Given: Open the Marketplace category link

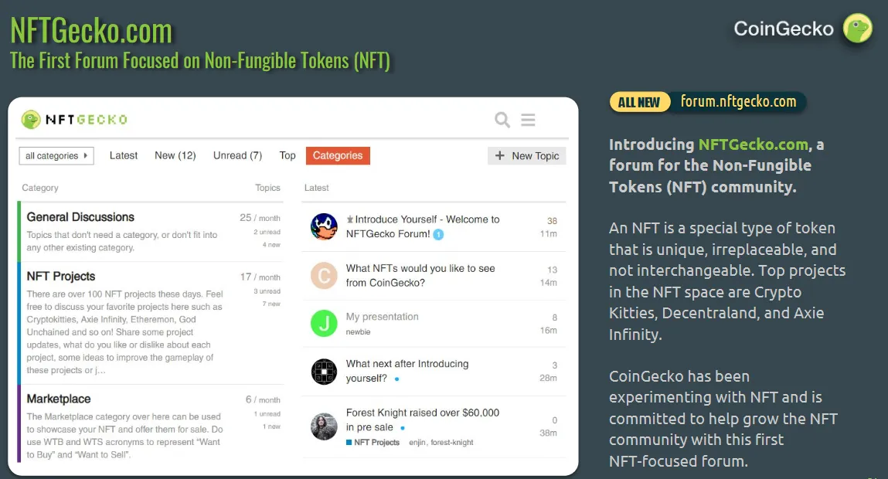Looking at the screenshot, I should pyautogui.click(x=59, y=399).
